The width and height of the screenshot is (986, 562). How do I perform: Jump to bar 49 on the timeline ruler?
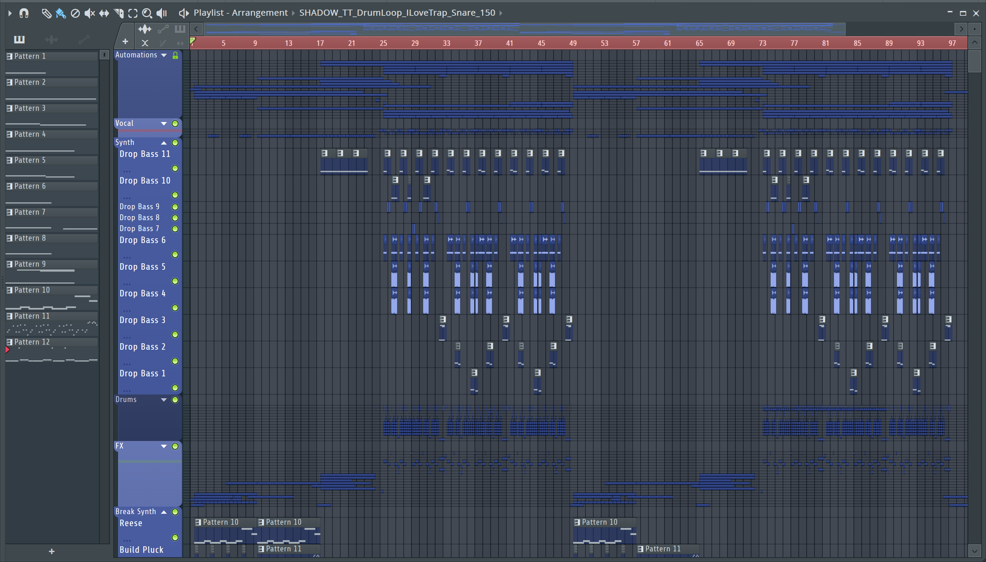[x=573, y=43]
